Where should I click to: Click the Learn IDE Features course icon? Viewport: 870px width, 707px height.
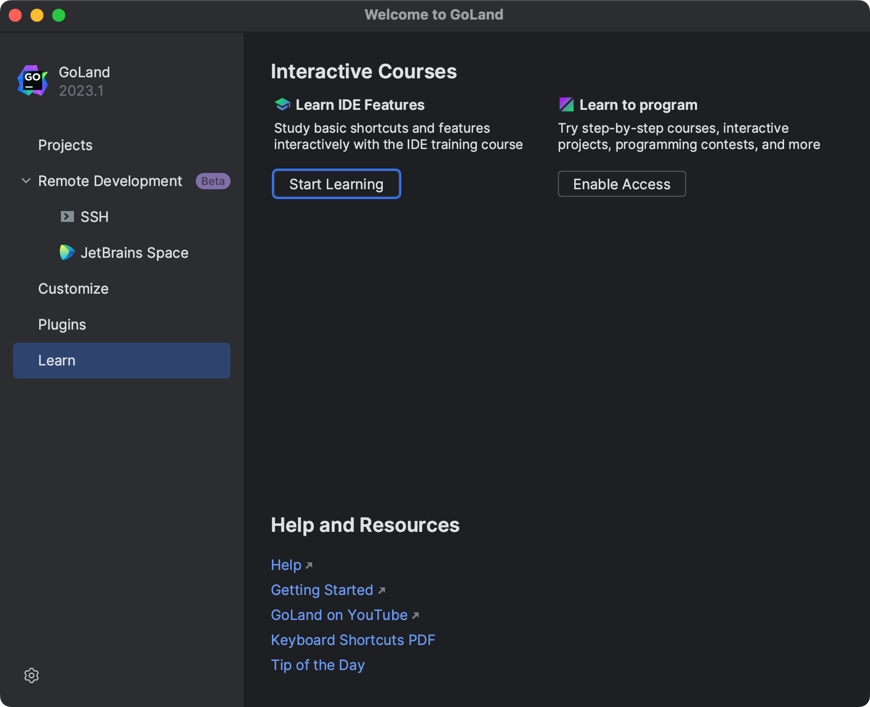(x=282, y=104)
